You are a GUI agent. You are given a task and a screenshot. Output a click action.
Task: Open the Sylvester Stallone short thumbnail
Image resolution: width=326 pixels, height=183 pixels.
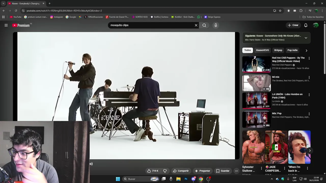coord(253,147)
